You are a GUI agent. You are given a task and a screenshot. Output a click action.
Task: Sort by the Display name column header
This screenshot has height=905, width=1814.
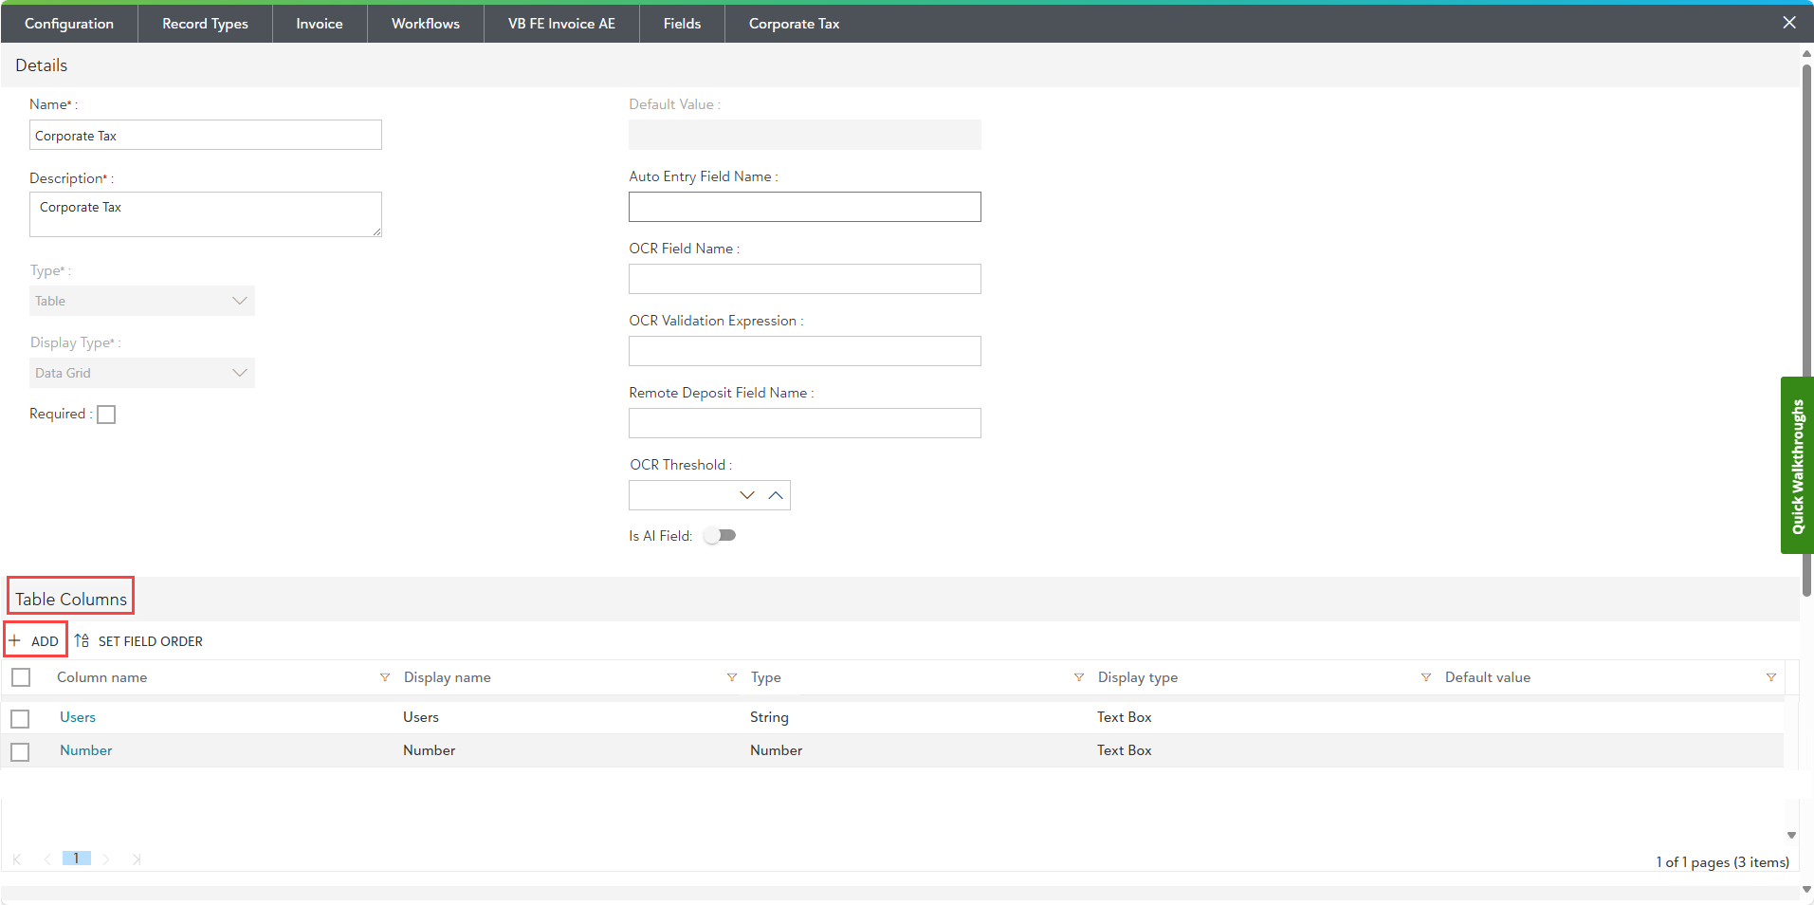(448, 677)
